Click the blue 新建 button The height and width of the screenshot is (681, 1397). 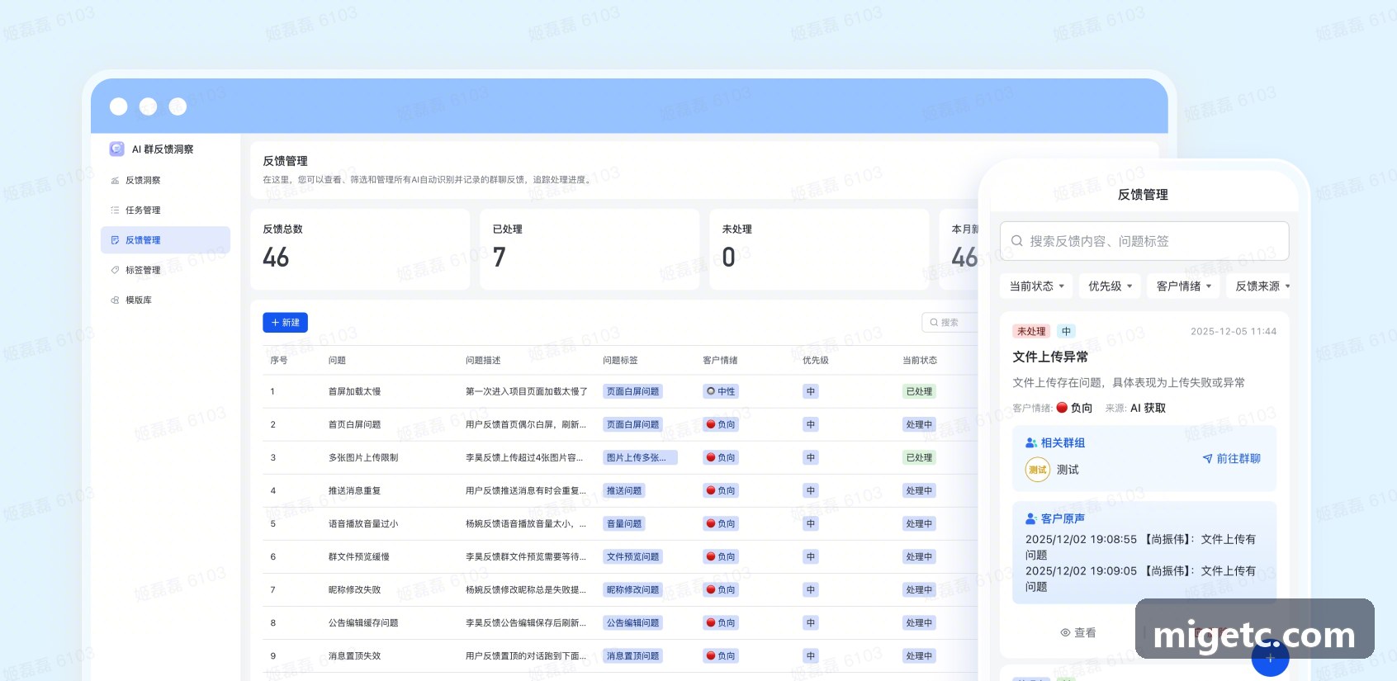point(285,323)
